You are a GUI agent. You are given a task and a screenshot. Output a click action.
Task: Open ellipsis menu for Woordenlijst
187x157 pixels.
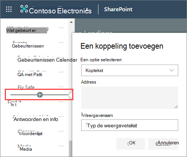click(x=61, y=131)
